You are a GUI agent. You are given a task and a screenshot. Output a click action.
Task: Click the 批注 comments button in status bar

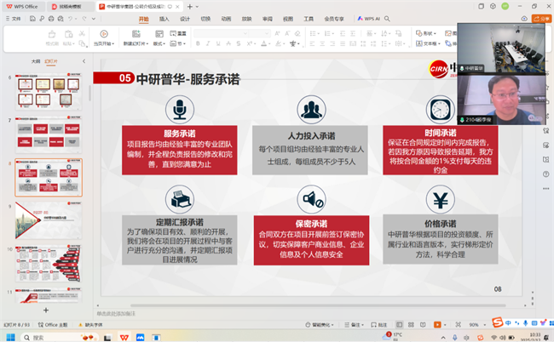pos(379,325)
